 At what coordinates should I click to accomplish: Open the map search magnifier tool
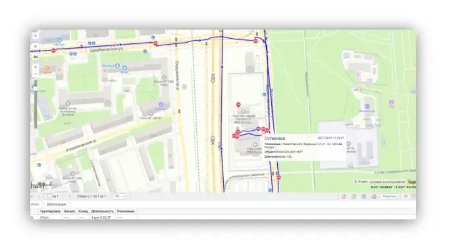(x=35, y=36)
